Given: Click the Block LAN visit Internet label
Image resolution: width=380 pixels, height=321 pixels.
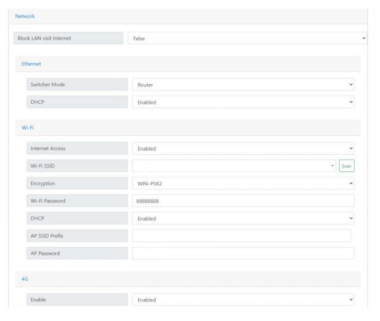Looking at the screenshot, I should 68,39.
